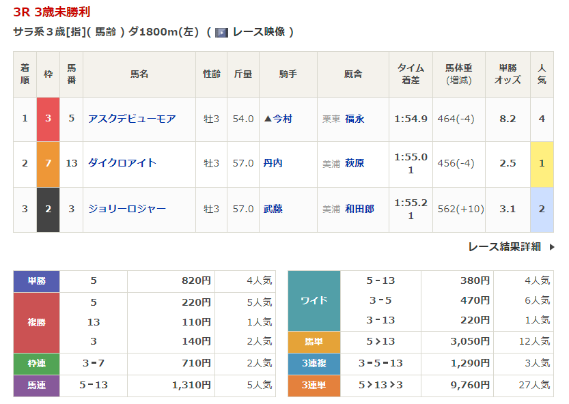Open horse ダイクロアイト page
This screenshot has width=569, height=404.
click(122, 163)
